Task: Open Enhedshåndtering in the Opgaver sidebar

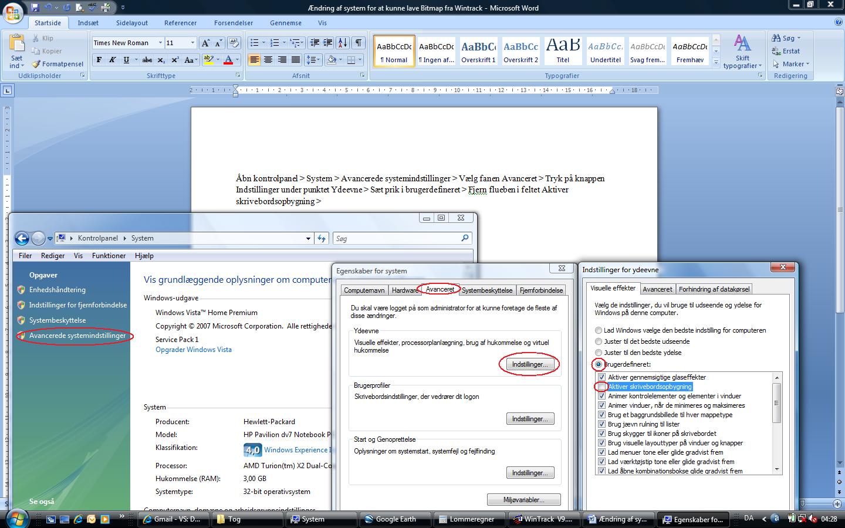Action: (x=58, y=290)
